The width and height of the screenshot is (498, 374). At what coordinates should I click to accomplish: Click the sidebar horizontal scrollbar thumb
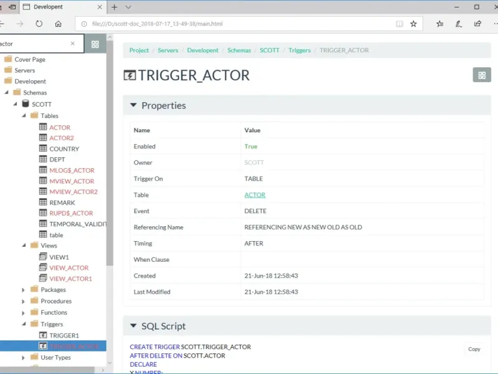tap(47, 370)
